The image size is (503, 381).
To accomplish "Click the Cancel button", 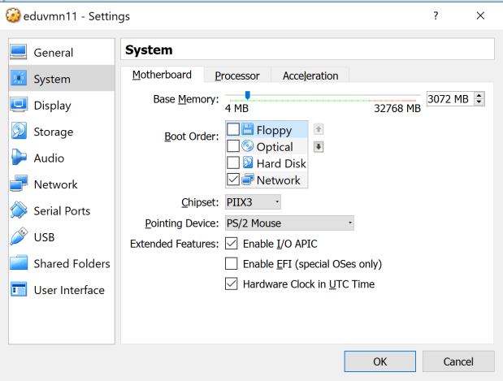I will pyautogui.click(x=457, y=361).
